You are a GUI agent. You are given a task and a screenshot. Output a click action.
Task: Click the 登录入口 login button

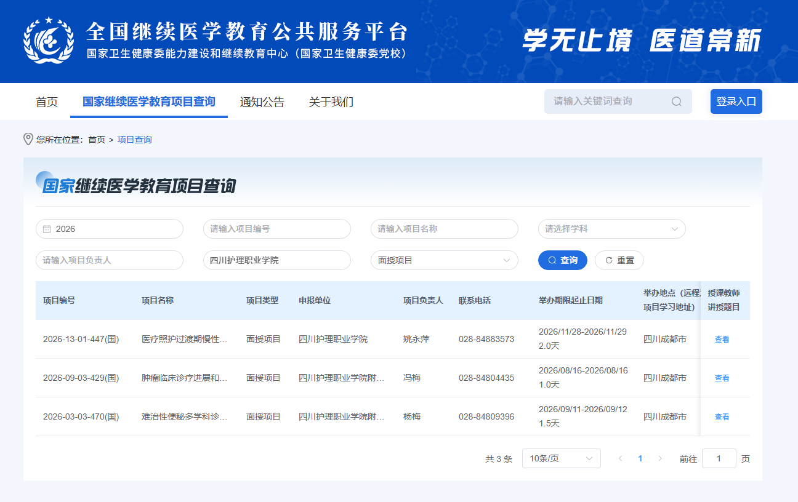click(x=736, y=102)
